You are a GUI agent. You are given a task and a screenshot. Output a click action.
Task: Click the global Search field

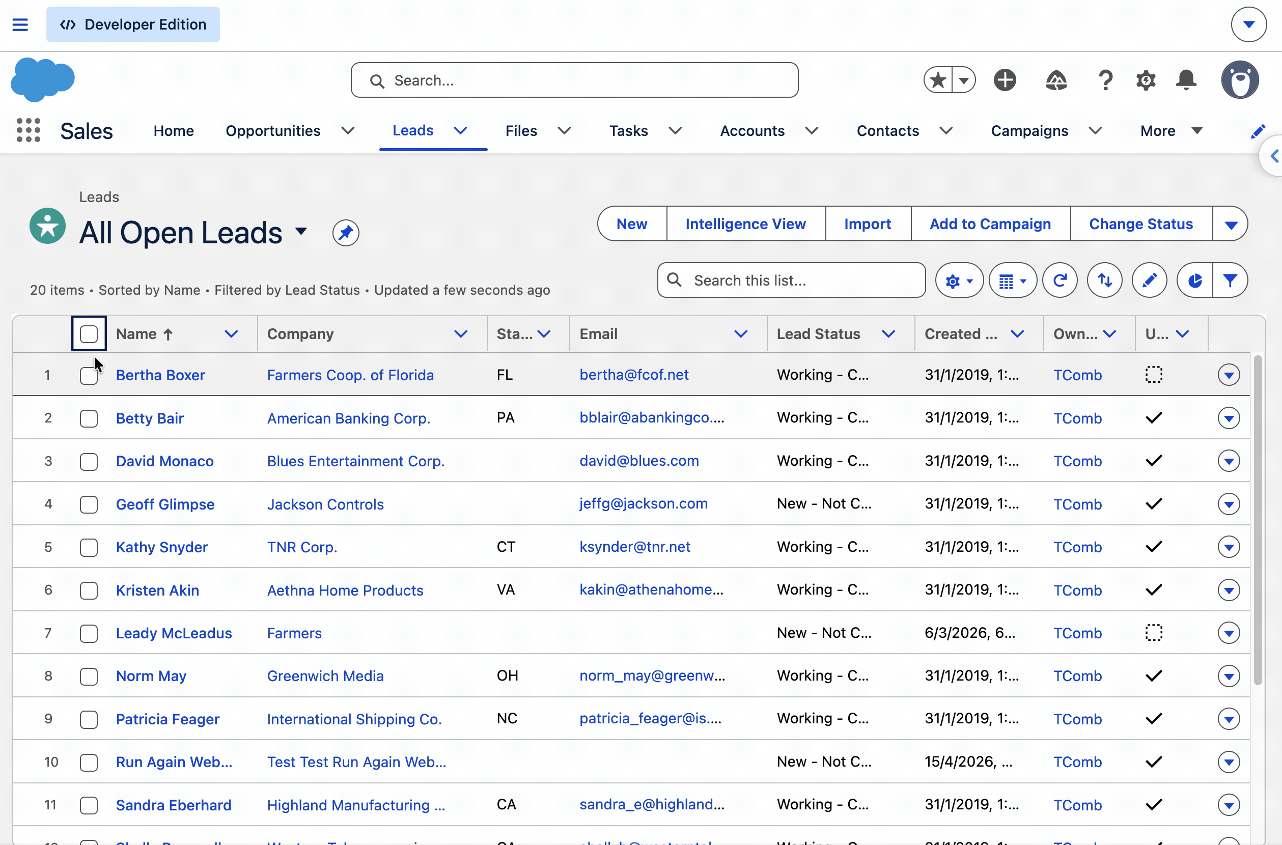[x=574, y=80]
